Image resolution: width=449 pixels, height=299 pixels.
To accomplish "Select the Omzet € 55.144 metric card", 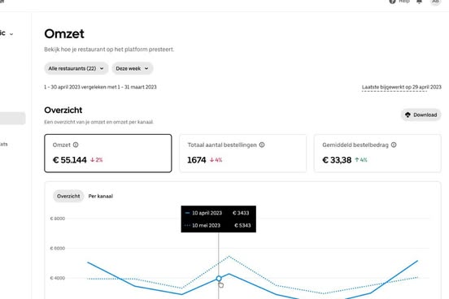I will [108, 154].
